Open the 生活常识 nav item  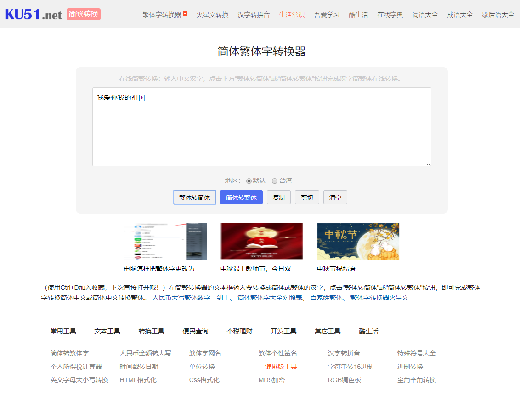(292, 15)
